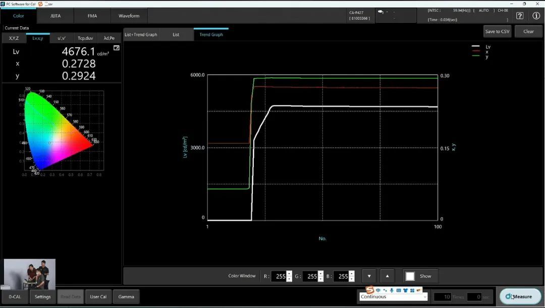The image size is (545, 308).
Task: Select the Tcp,duv data tab
Action: (x=85, y=38)
